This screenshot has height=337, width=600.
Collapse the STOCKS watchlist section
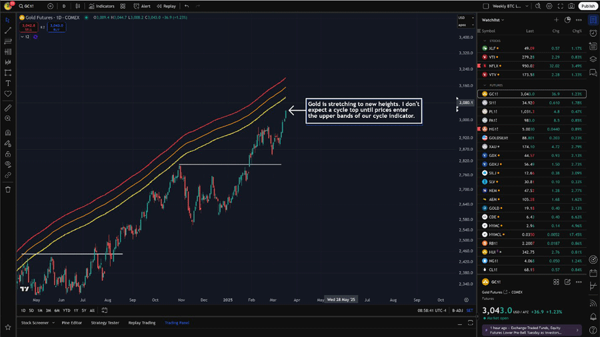pos(485,41)
